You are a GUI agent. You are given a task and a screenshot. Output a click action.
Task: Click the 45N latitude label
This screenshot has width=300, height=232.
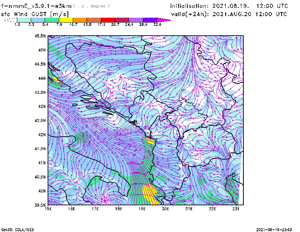[42, 50]
